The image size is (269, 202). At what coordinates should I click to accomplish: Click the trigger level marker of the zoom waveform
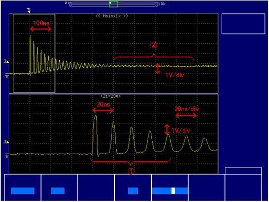click(x=6, y=142)
